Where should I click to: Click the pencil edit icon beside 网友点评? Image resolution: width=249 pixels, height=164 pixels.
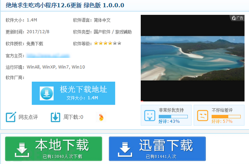(x=11, y=117)
